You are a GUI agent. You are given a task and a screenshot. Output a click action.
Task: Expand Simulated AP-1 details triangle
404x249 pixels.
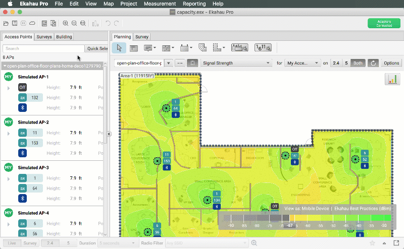9,88
